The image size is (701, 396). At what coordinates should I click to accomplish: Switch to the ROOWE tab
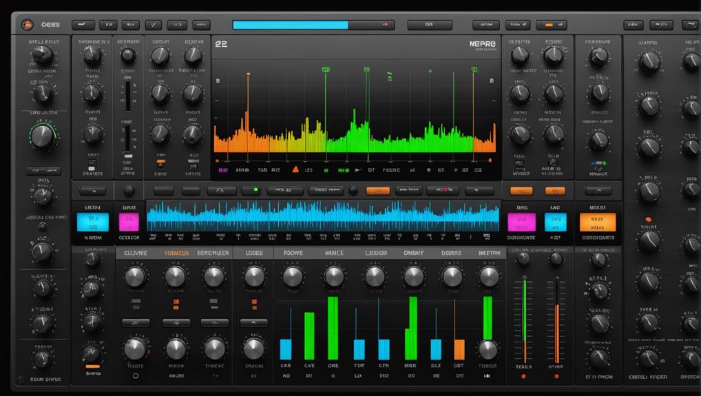[293, 253]
